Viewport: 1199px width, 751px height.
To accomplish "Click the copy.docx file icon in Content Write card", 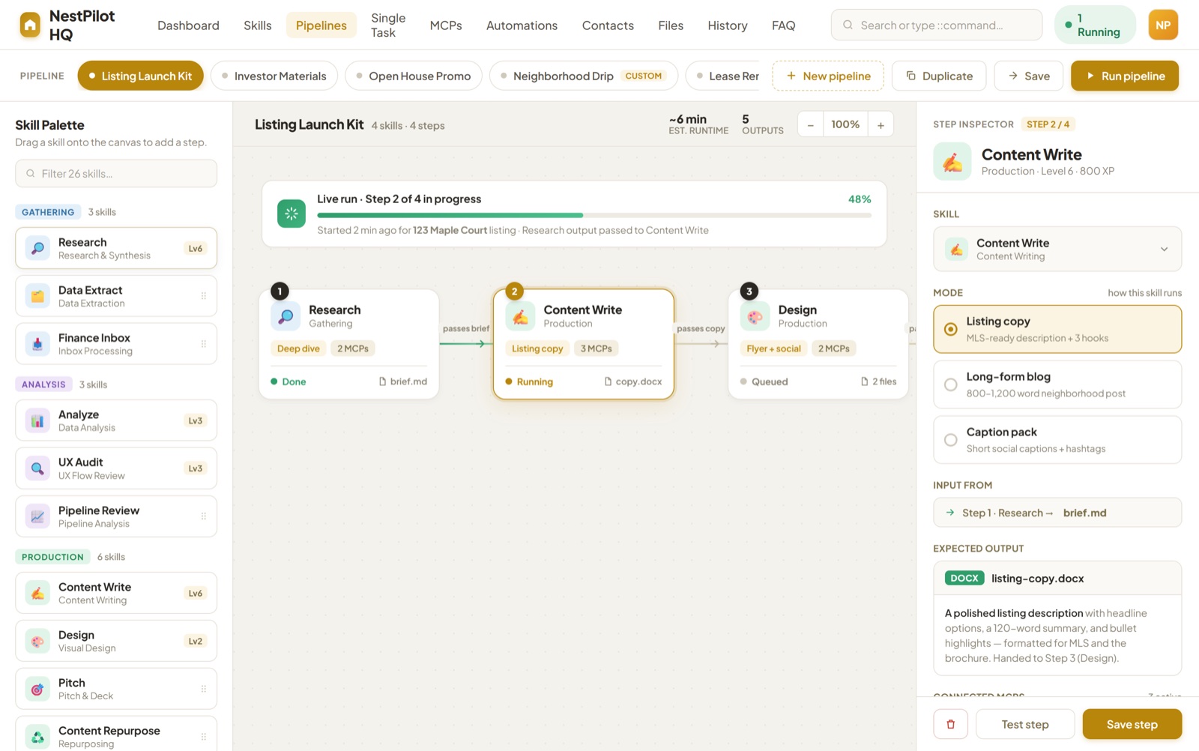I will click(608, 381).
